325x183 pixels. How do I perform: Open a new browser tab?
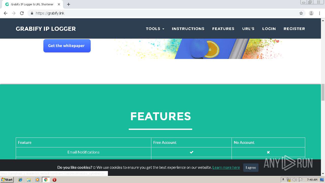pos(69,4)
